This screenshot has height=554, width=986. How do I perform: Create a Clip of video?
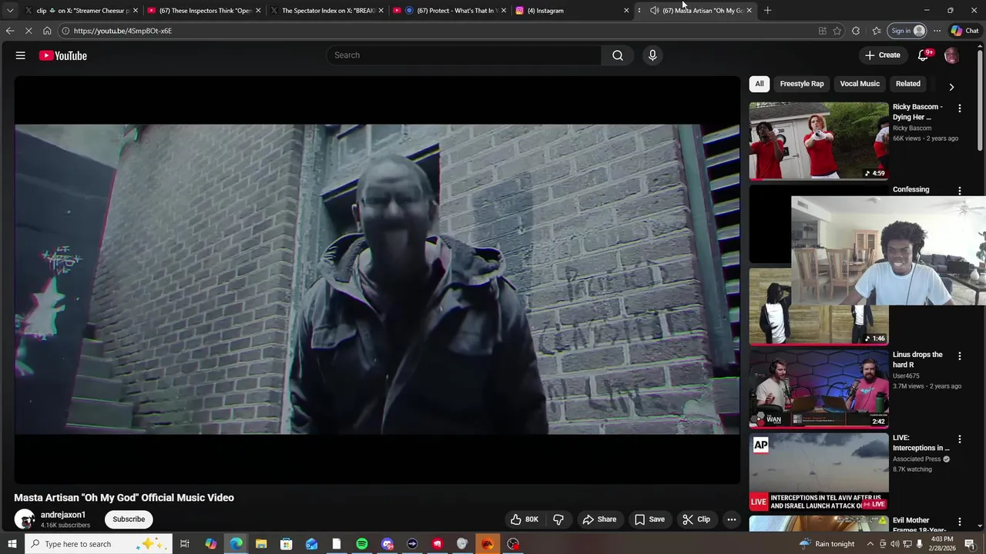696,519
